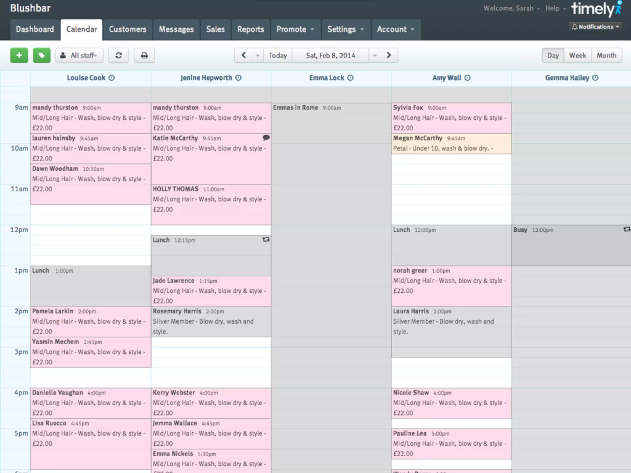The width and height of the screenshot is (631, 473).
Task: Click the print calendar icon
Action: click(144, 55)
